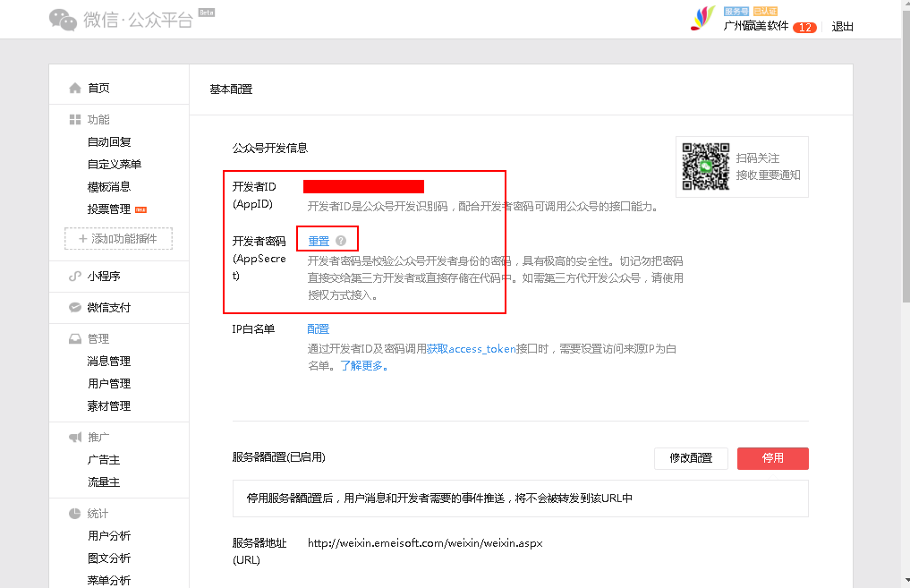Click the 添加功能插件 button

tap(118, 239)
